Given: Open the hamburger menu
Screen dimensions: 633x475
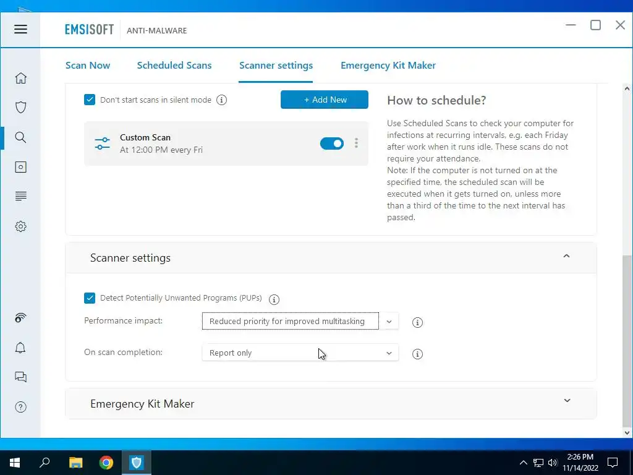Looking at the screenshot, I should click(20, 29).
